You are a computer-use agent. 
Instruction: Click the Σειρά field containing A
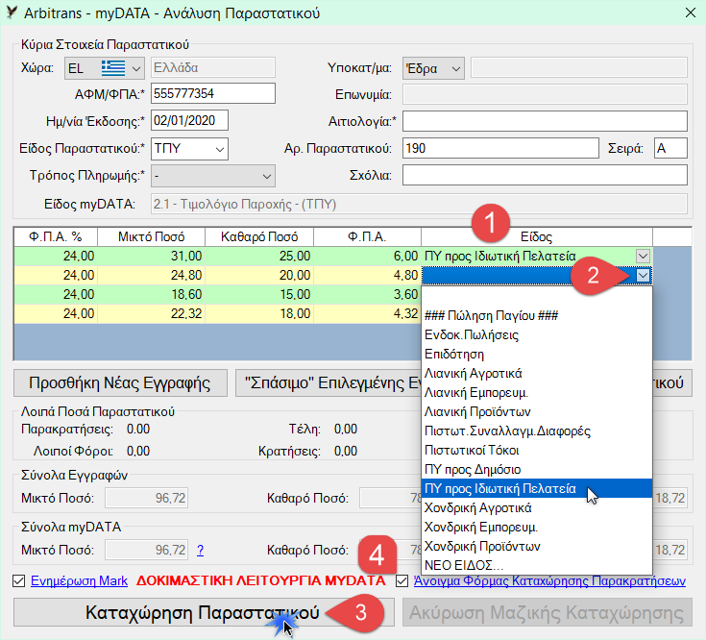[x=670, y=148]
